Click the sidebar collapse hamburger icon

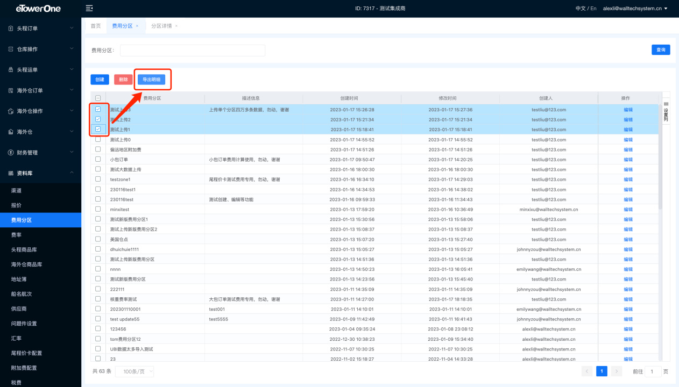(89, 8)
